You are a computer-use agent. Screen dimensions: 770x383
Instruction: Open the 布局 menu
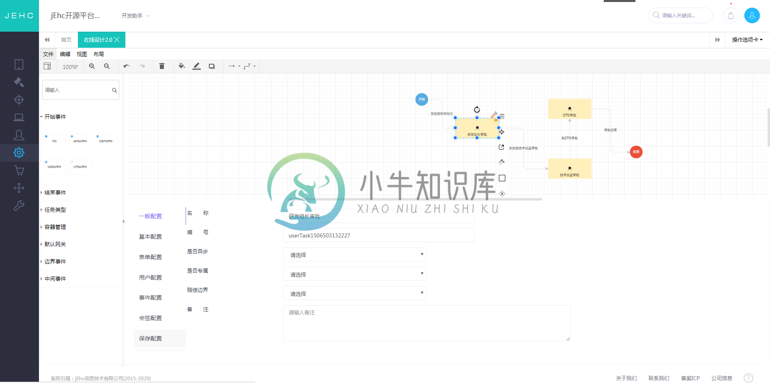tap(99, 54)
